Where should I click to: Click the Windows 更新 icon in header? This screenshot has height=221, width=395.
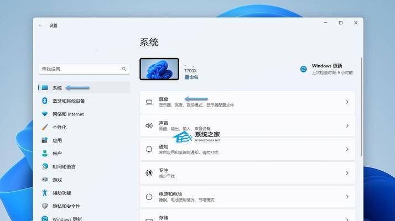point(304,69)
